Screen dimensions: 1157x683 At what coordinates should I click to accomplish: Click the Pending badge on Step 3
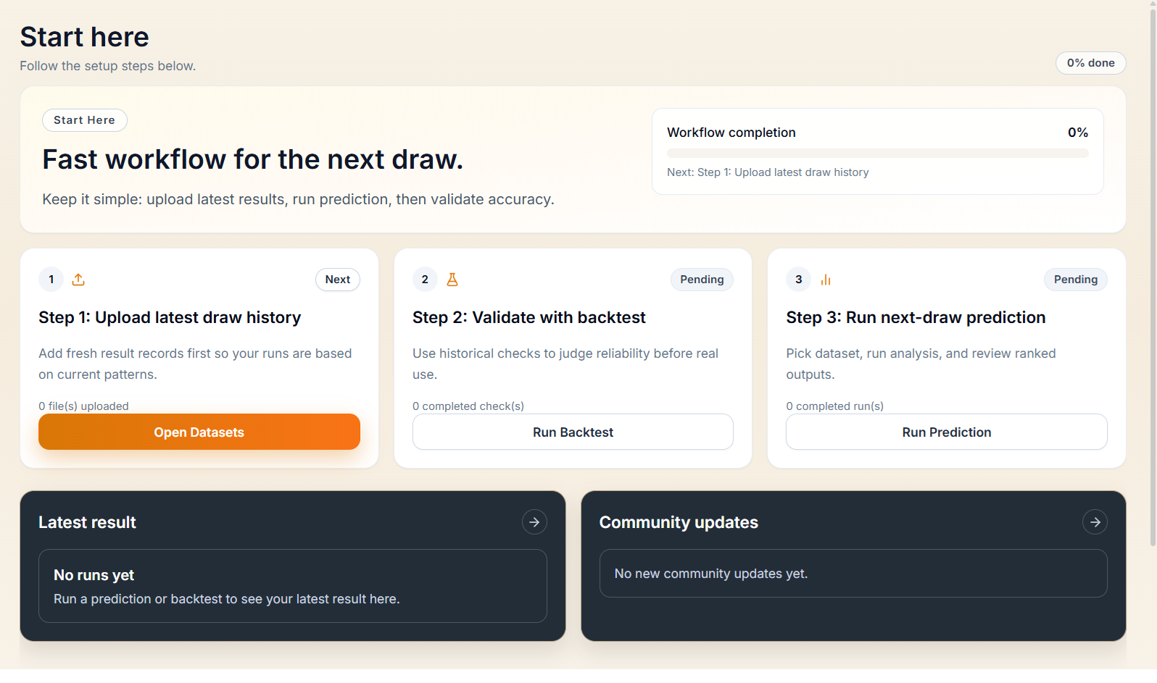point(1075,280)
